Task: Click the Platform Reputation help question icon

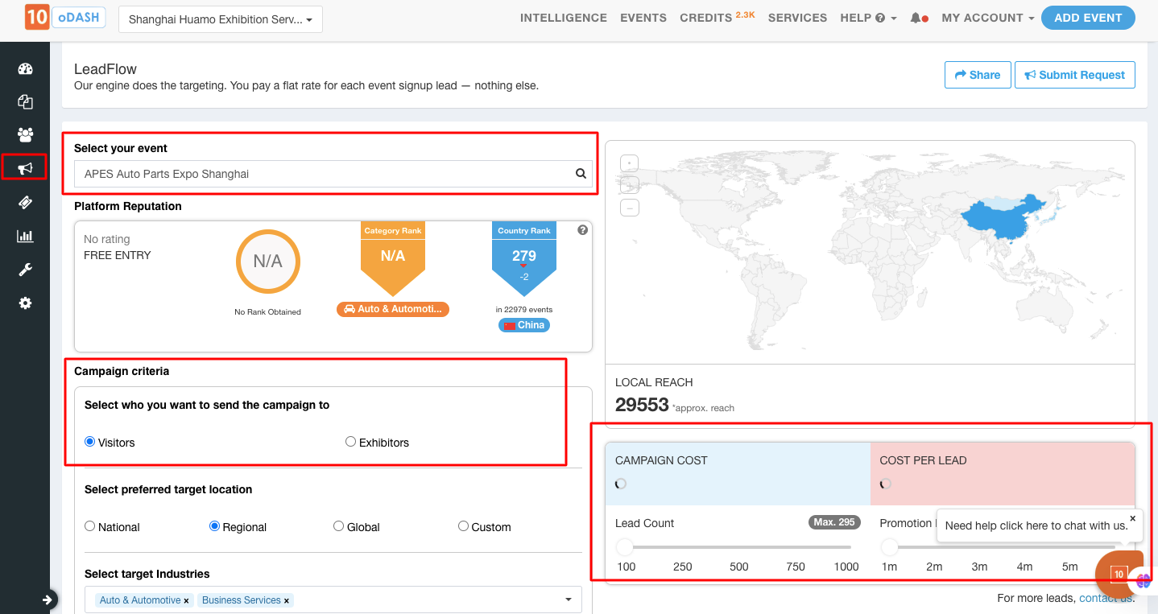Action: pos(583,230)
